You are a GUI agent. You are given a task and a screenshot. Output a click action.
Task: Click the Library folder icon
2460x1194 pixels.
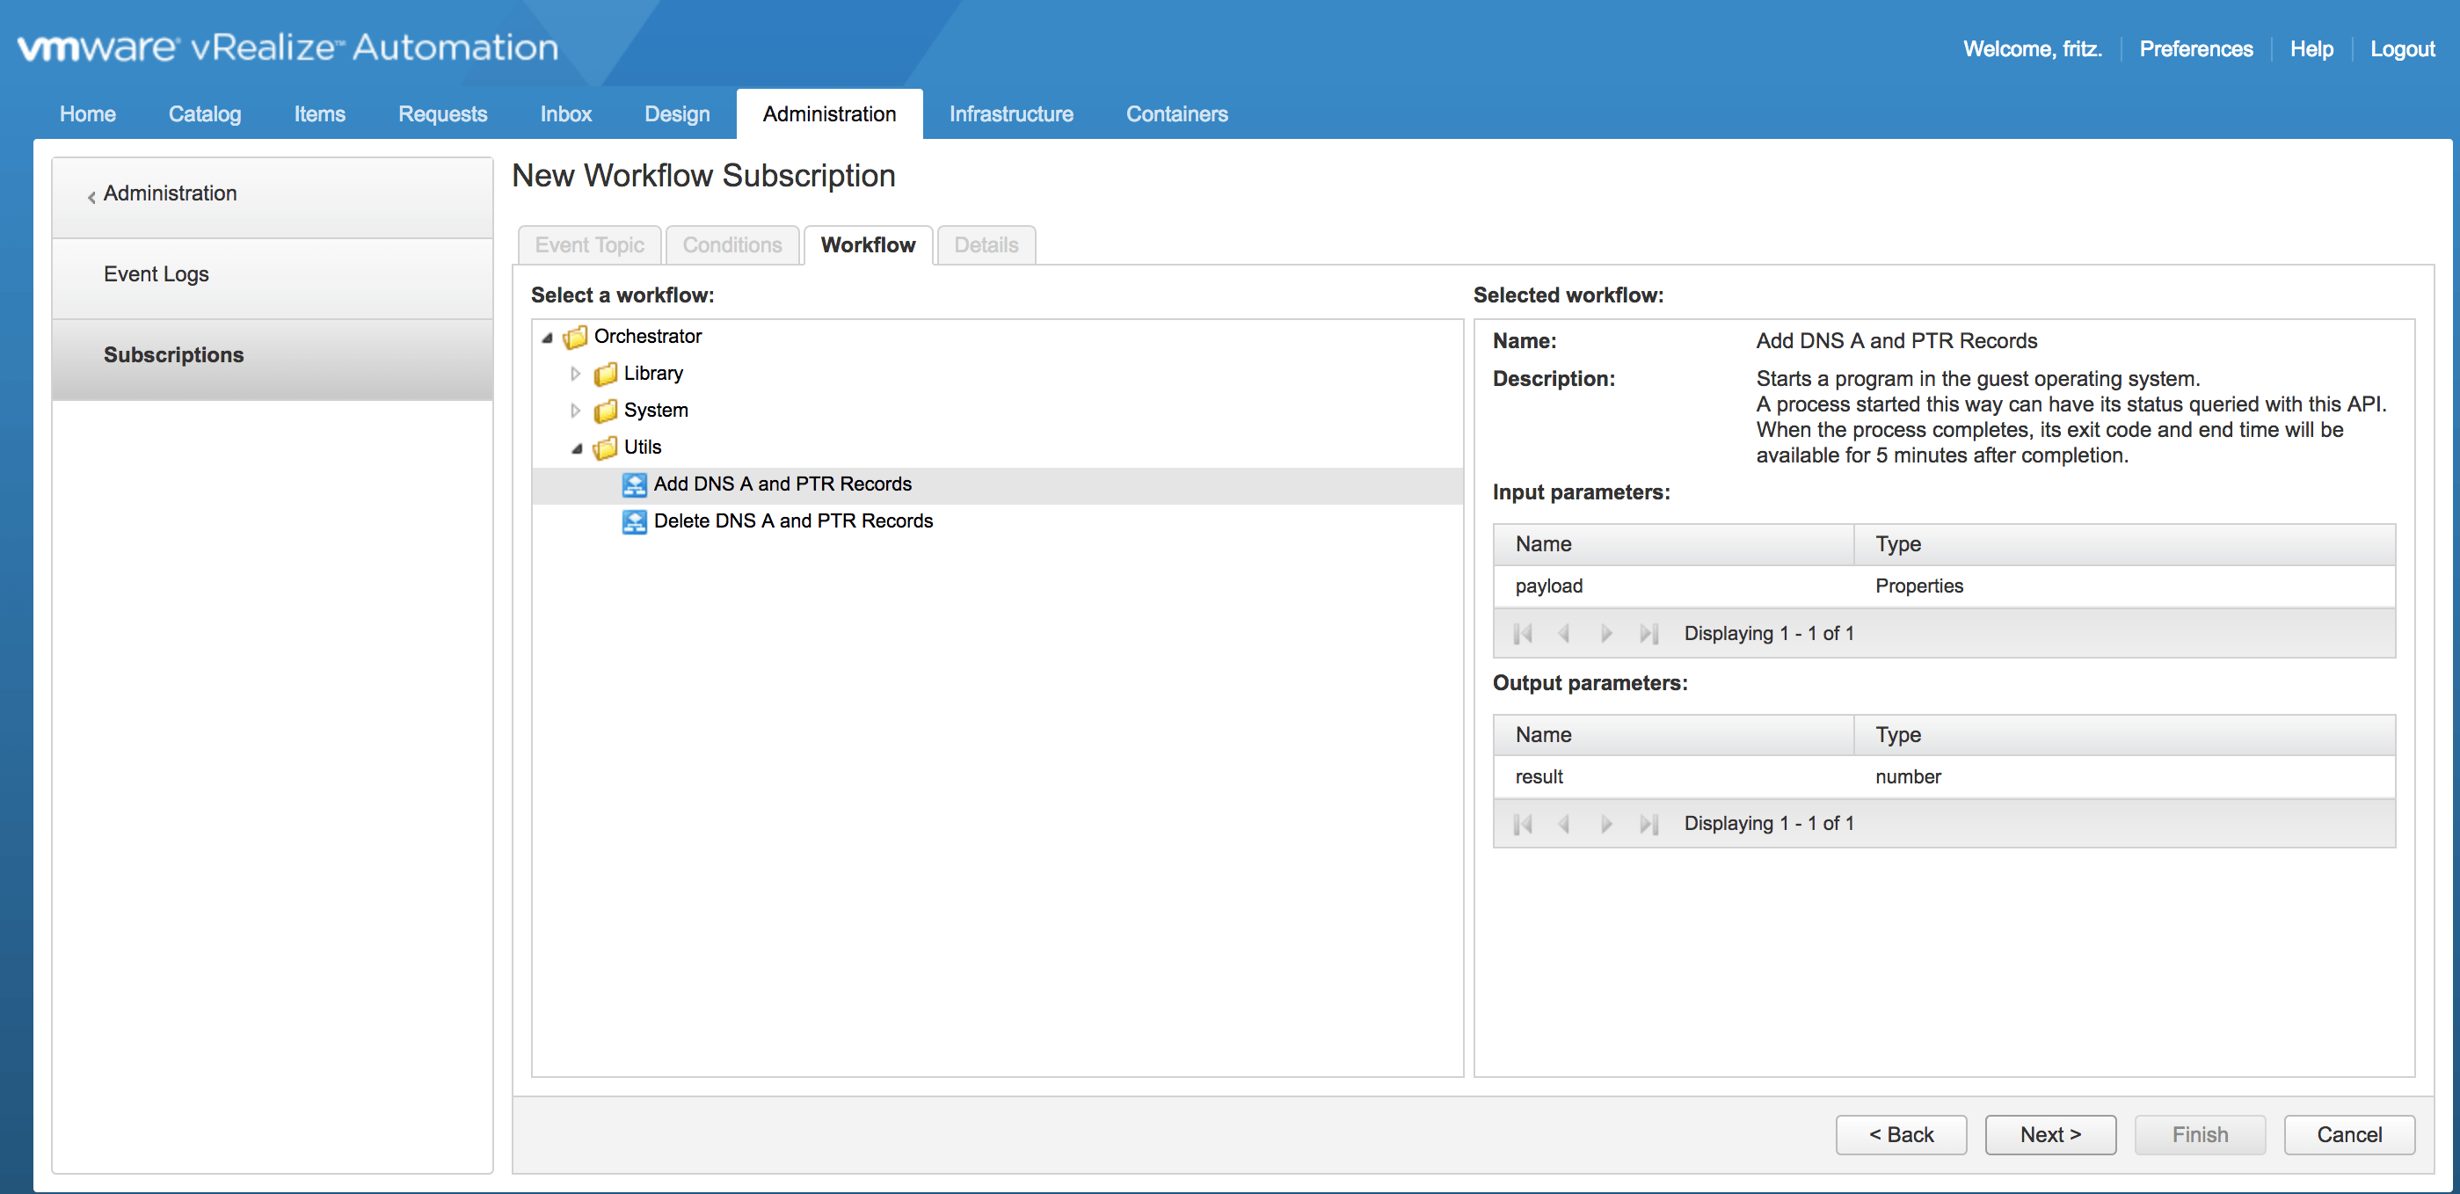click(x=605, y=374)
